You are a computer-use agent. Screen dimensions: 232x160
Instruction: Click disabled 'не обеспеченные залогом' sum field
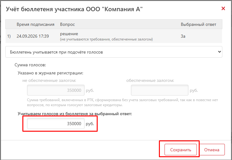point(56,90)
